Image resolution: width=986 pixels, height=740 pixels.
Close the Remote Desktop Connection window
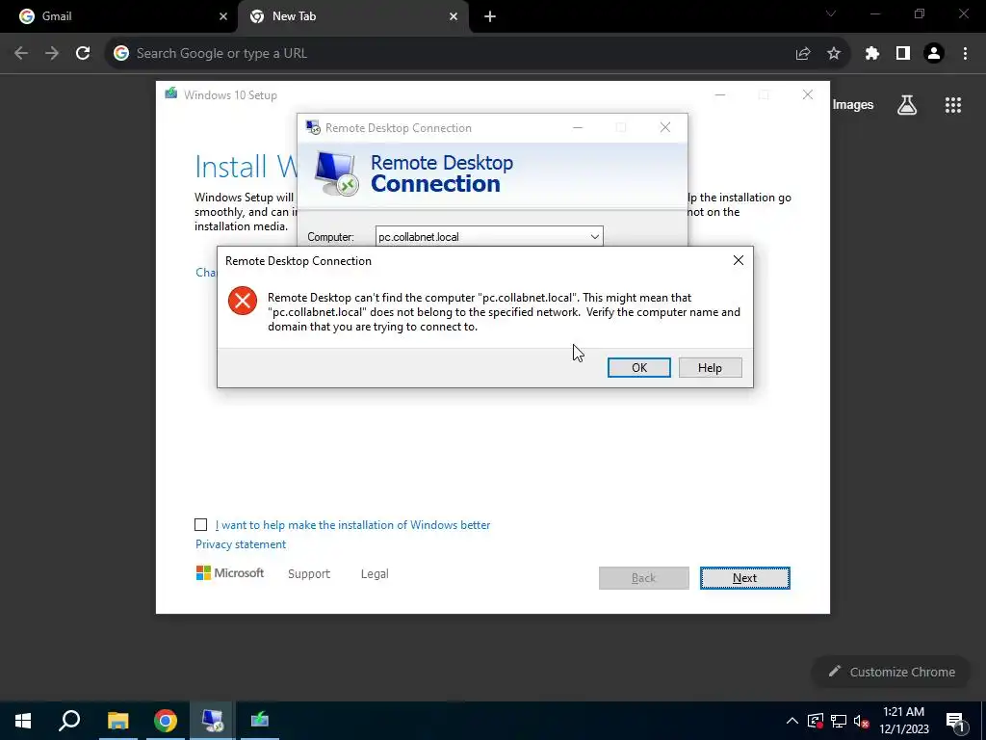[x=665, y=128]
